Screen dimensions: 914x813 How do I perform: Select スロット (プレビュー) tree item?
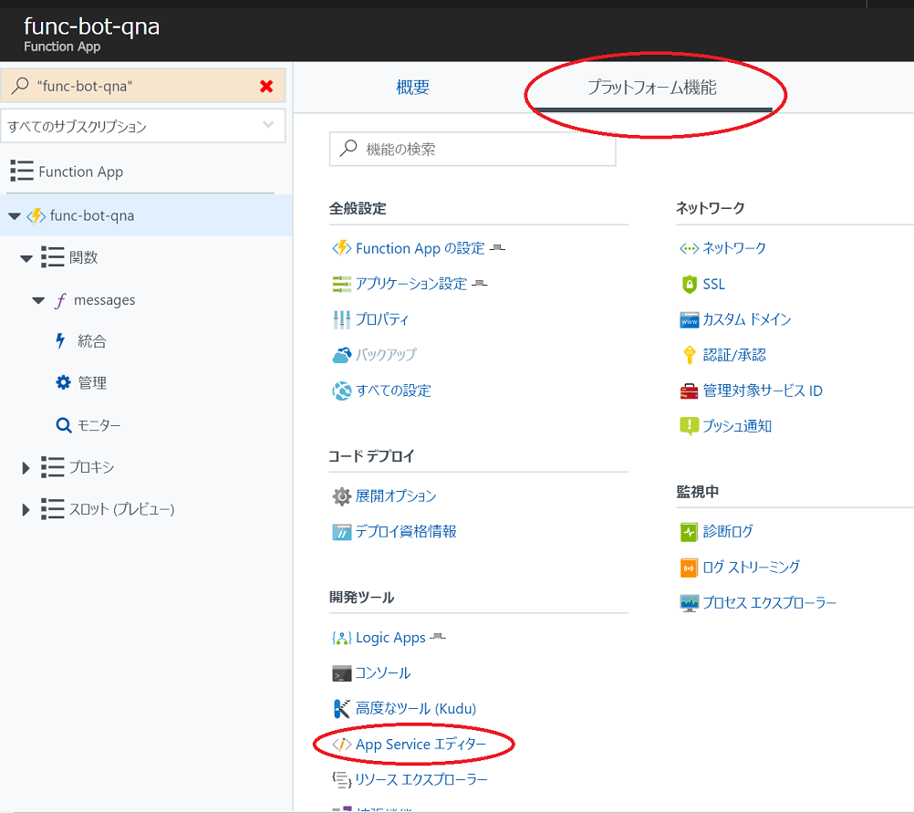[122, 509]
